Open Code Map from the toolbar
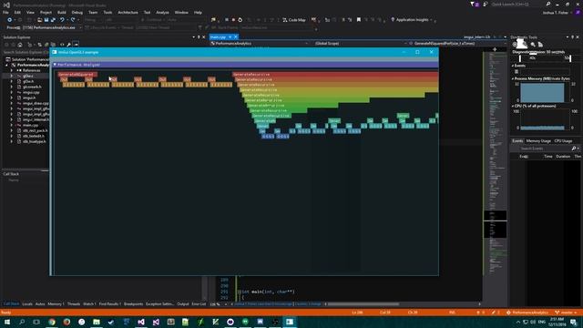This screenshot has height=328, width=583. (x=294, y=20)
